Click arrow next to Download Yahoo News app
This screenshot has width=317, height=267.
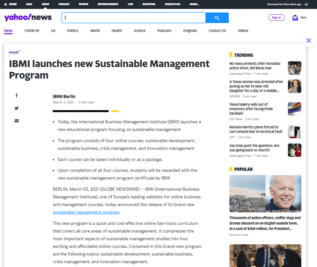306,4
